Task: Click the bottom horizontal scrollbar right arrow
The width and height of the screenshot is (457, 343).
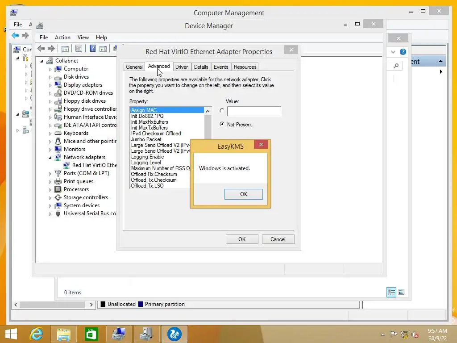Action: pyautogui.click(x=91, y=305)
